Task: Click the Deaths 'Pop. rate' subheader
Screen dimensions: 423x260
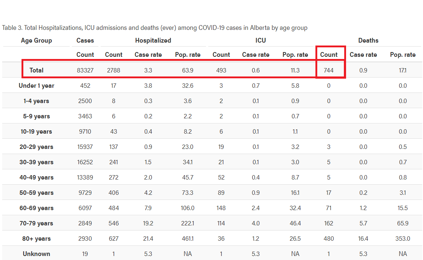Action: tap(403, 55)
